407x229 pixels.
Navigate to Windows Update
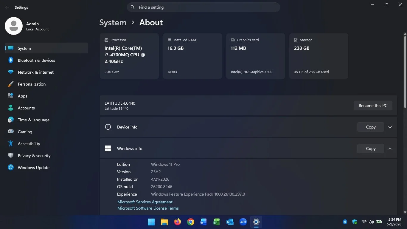pyautogui.click(x=46, y=167)
